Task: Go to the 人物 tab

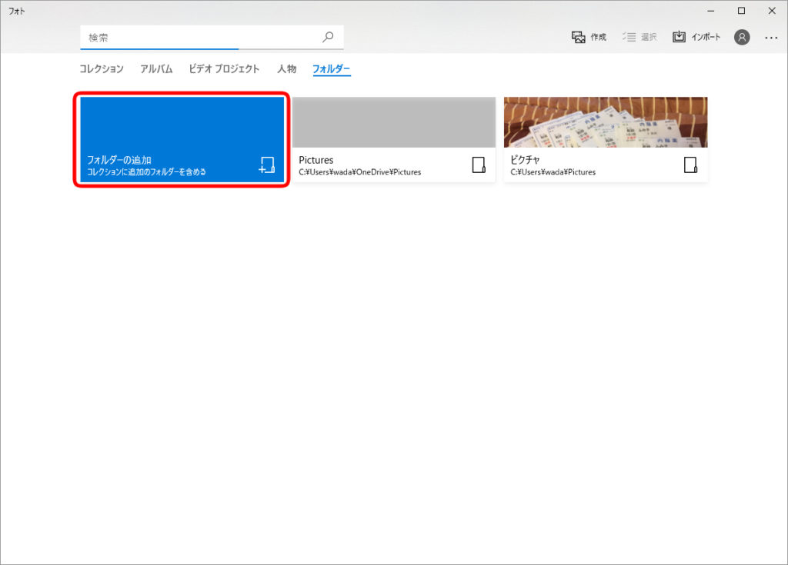Action: (x=286, y=69)
